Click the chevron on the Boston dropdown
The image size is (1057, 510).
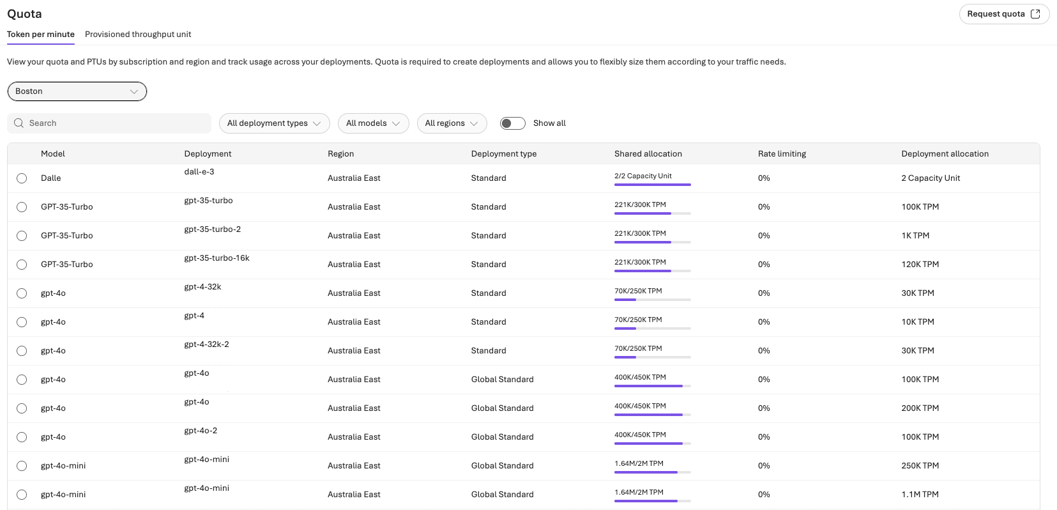(134, 91)
